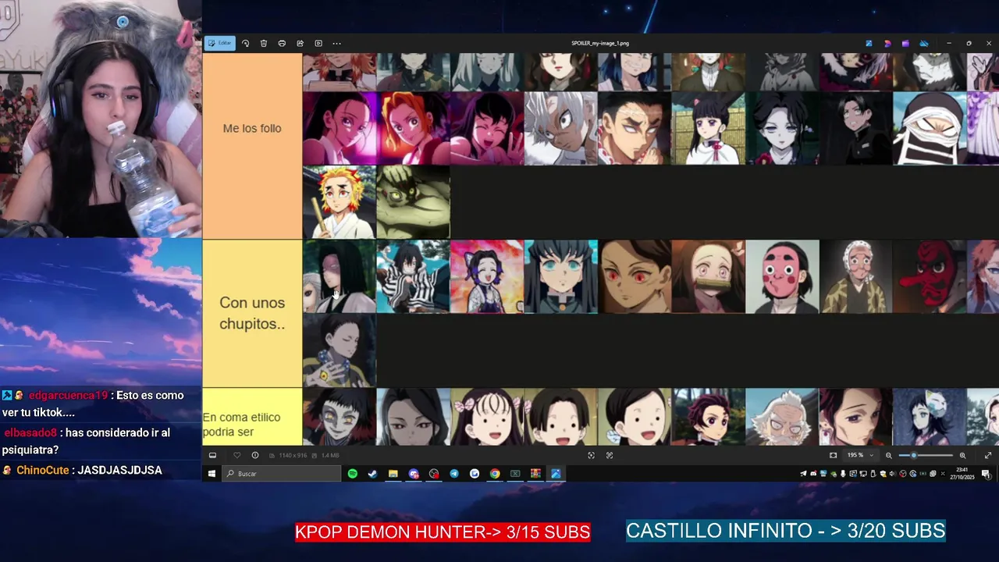The height and width of the screenshot is (562, 999).
Task: Click the fit-to-frame icon next to visual search
Action: pyautogui.click(x=610, y=455)
